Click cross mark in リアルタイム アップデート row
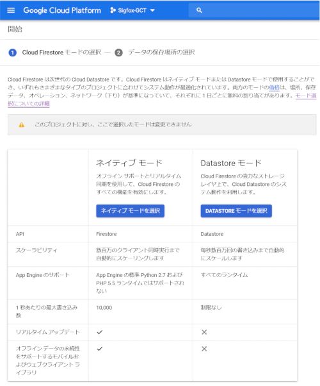Screen dimensions: 320x386 [x=204, y=332]
